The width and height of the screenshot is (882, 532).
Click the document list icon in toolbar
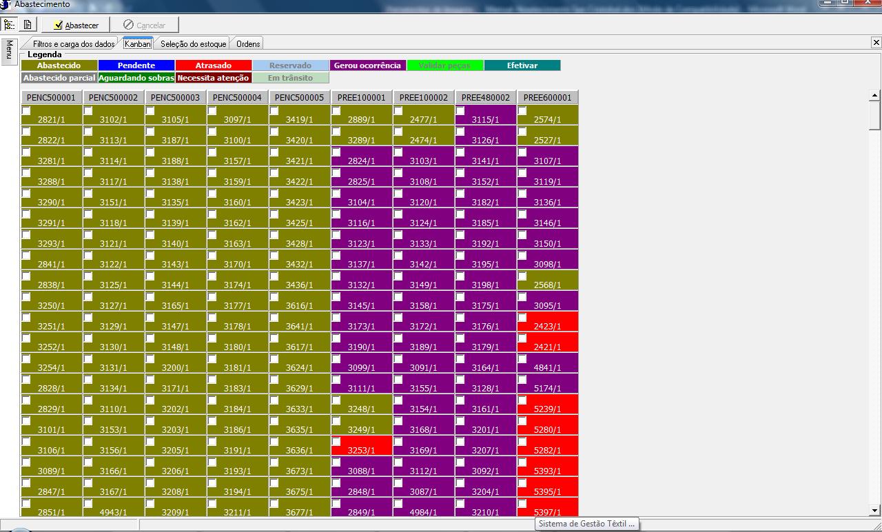pyautogui.click(x=28, y=25)
